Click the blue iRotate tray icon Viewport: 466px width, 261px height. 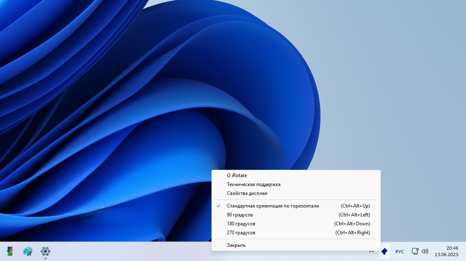click(x=384, y=252)
